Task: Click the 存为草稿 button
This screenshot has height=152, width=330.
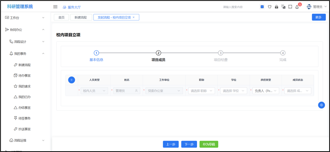Action: (x=209, y=144)
